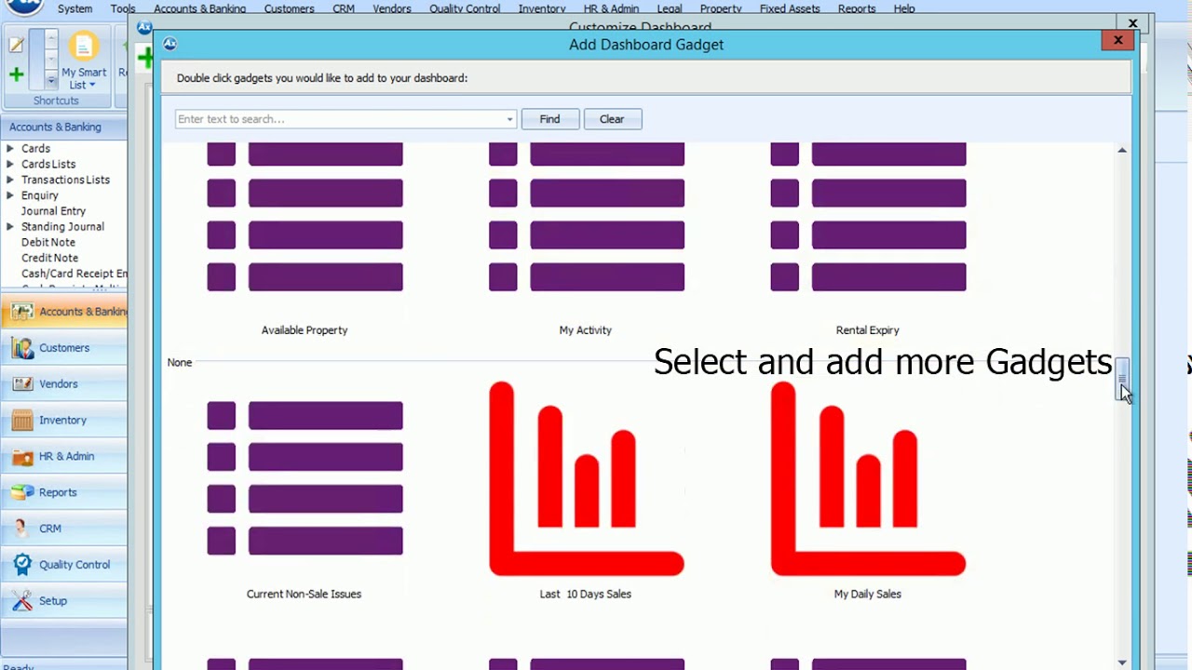Open the Property menu
Image resolution: width=1192 pixels, height=670 pixels.
click(x=721, y=8)
